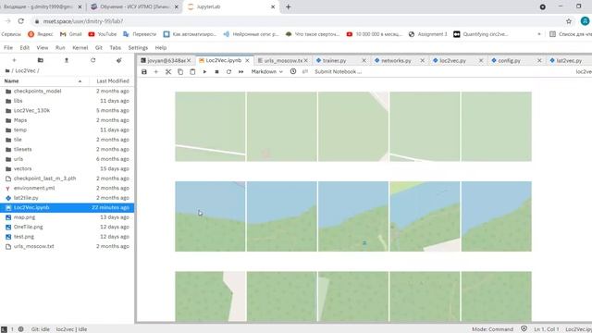Open the Tabs menu
Viewport: 592px width, 333px height.
click(x=115, y=47)
